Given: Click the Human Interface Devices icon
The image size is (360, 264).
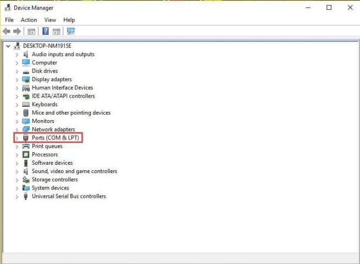Looking at the screenshot, I should pyautogui.click(x=26, y=88).
